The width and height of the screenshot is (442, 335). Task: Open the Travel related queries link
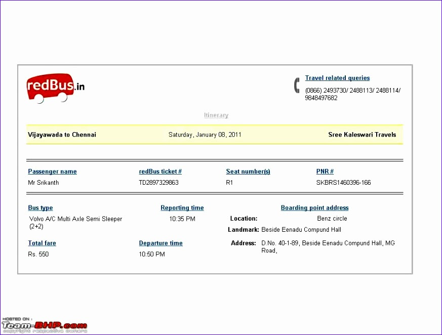click(x=337, y=78)
